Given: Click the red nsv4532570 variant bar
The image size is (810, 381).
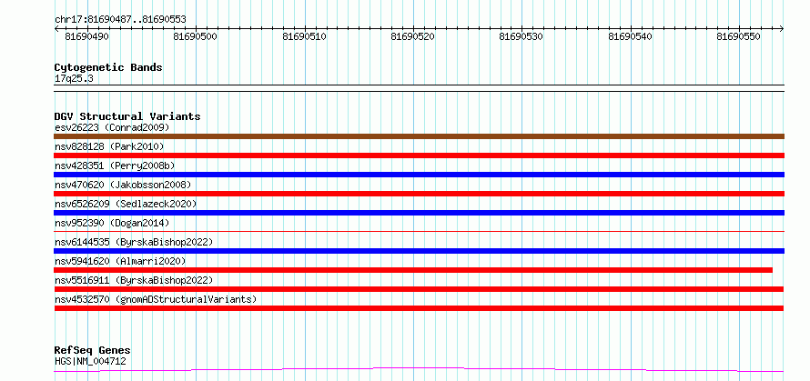Looking at the screenshot, I should (x=419, y=308).
